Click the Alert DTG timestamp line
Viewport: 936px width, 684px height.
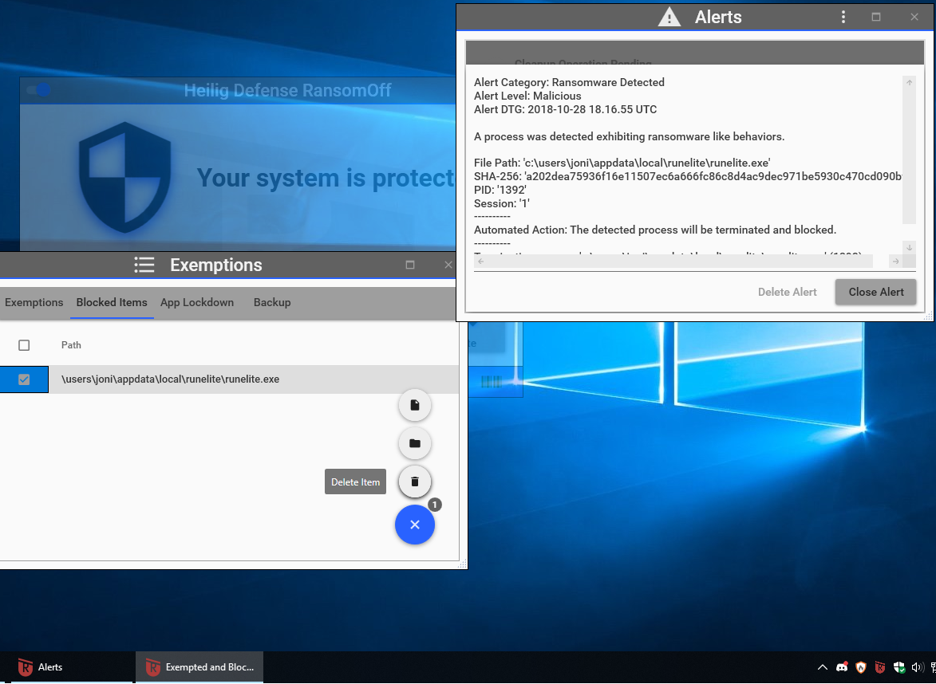tap(565, 110)
